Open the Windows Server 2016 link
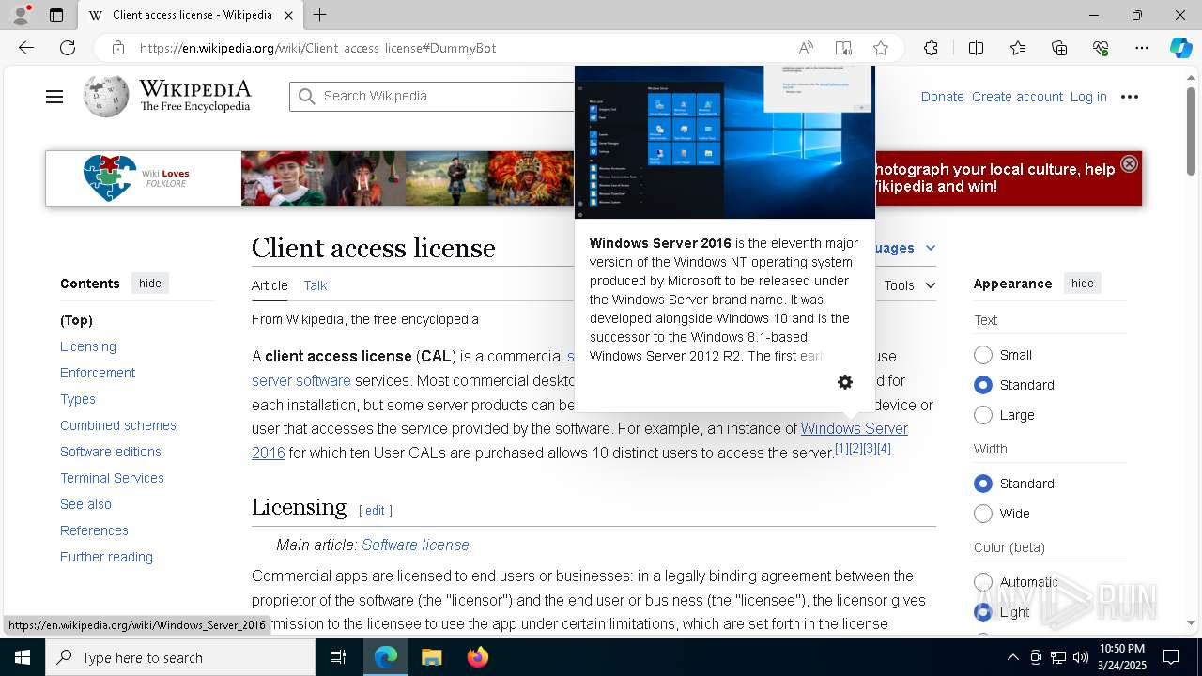This screenshot has height=676, width=1202. coord(854,428)
